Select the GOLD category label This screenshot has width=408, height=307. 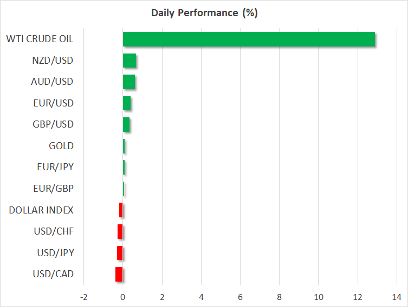(61, 146)
